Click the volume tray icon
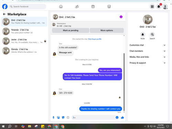The height and width of the screenshot is (129, 172). (x=154, y=127)
